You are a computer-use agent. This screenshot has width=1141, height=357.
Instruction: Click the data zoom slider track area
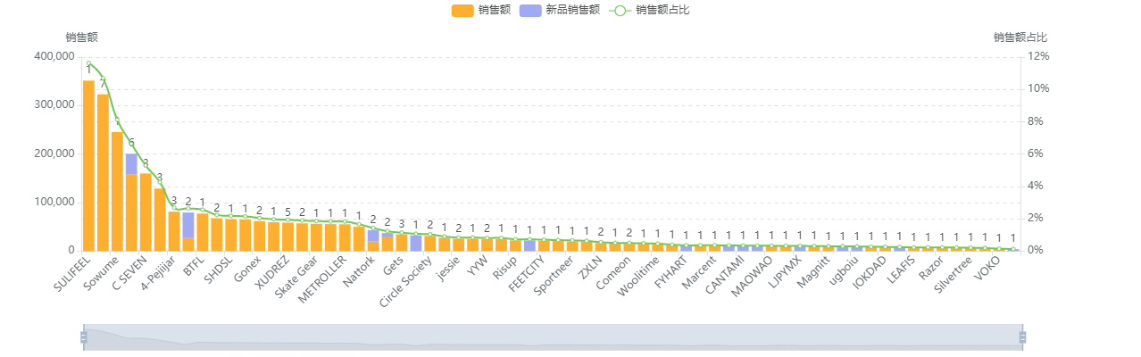553,337
